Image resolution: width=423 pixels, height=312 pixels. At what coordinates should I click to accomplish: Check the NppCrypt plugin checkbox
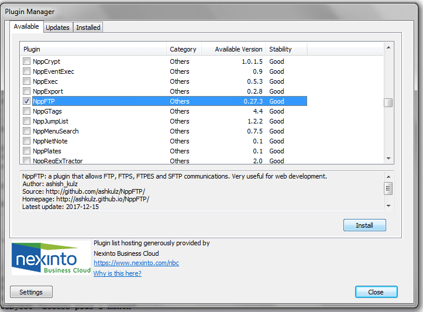pyautogui.click(x=26, y=61)
